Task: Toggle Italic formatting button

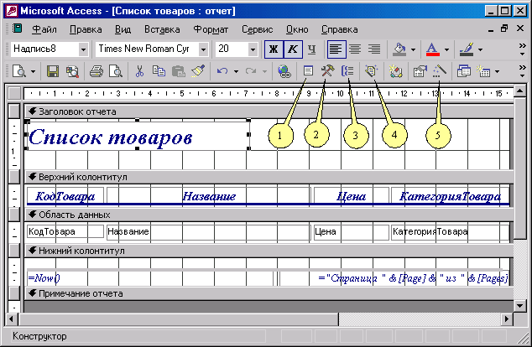Action: [x=292, y=49]
